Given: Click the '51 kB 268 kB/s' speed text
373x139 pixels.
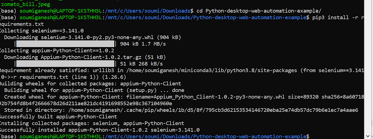Looking at the screenshot, I should [142, 64].
